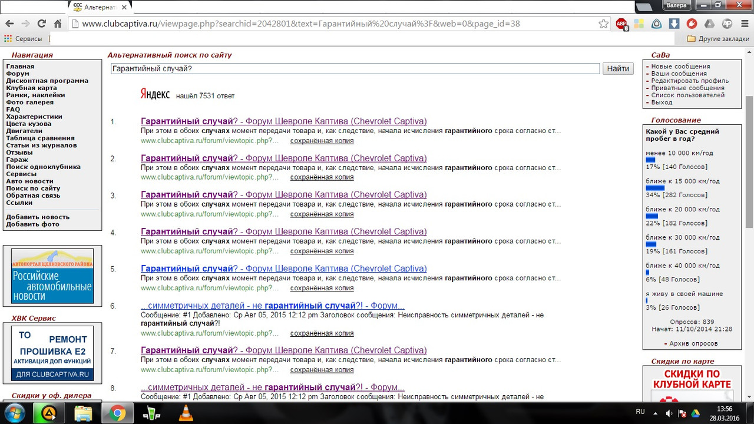Viewport: 754px width, 424px height.
Task: Click the gray Google Drive extension icon
Action: click(x=710, y=24)
